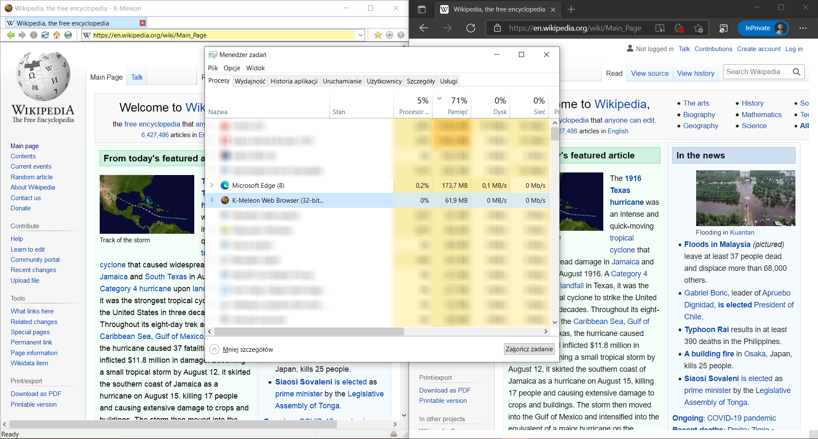This screenshot has width=818, height=439.
Task: Switch to Uruchamianie tab
Action: (x=342, y=81)
